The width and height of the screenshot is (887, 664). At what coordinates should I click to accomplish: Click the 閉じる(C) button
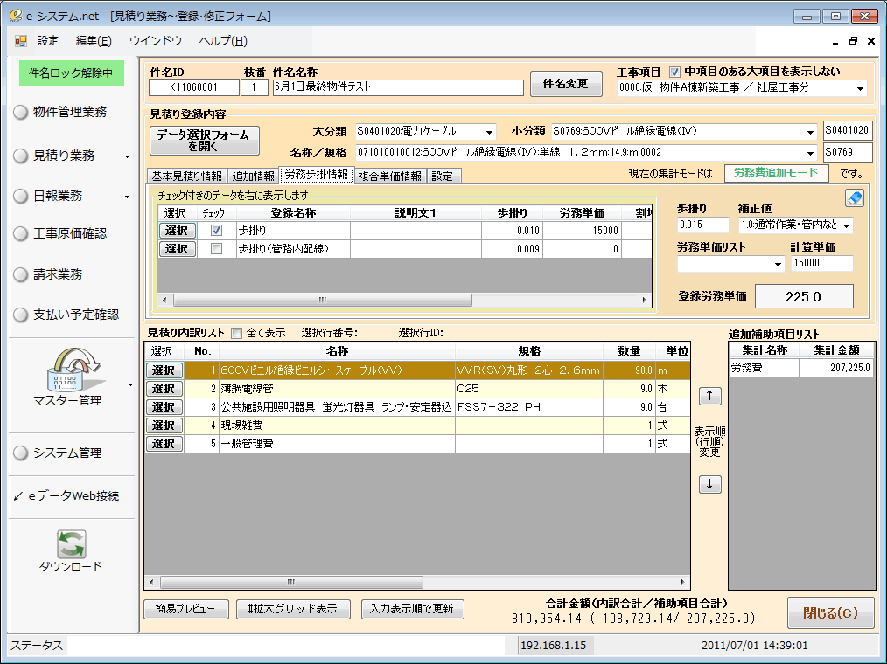point(830,612)
